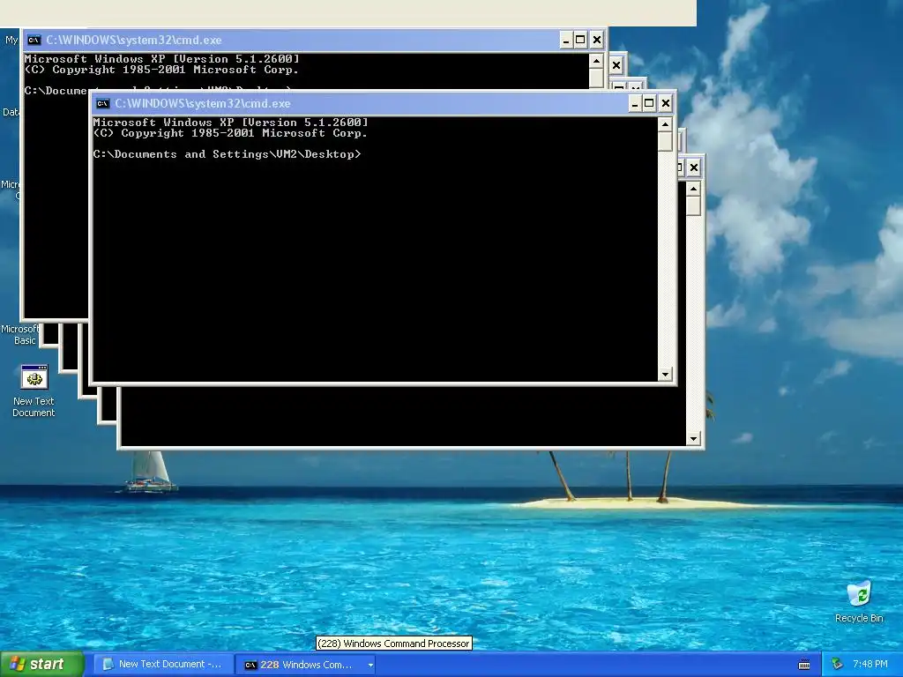Minimize the back top-left cmd.exe window
Viewport: 903px width, 677px height.
[x=565, y=41]
